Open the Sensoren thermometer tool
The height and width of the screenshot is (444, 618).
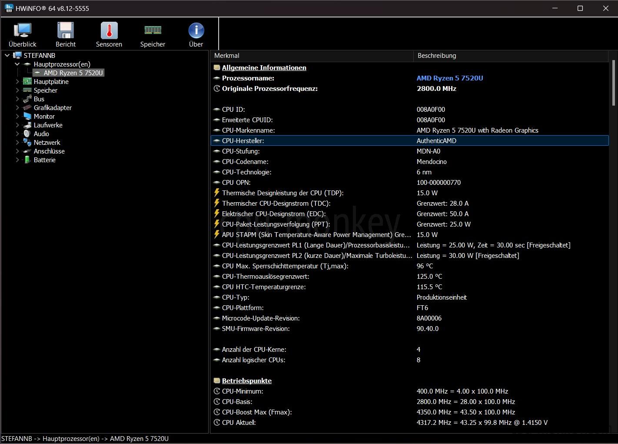point(109,35)
